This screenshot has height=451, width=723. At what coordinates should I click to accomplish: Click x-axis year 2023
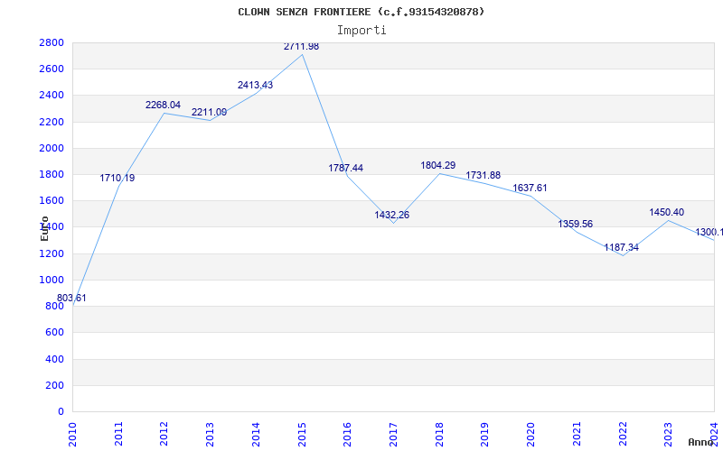tap(668, 435)
